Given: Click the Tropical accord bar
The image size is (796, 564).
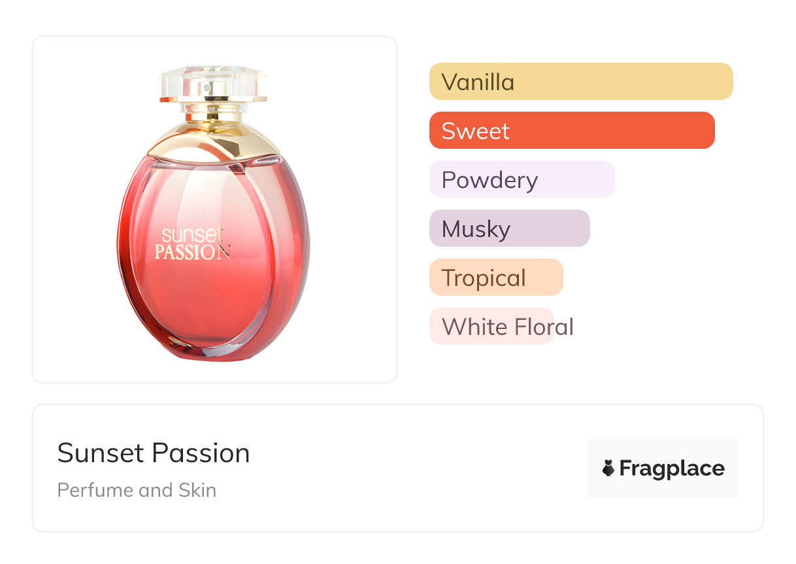Looking at the screenshot, I should coord(496,277).
